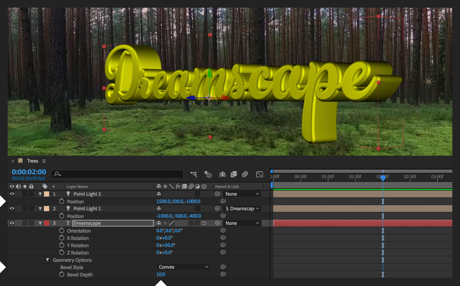460x286 pixels.
Task: Open the Bevel Style dropdown
Action: click(x=183, y=267)
